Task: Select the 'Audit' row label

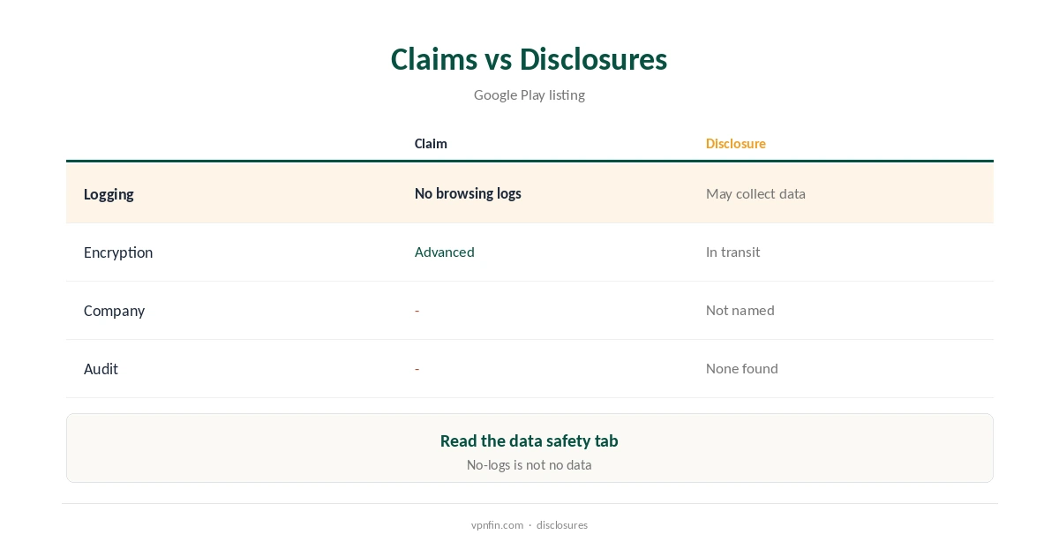Action: point(101,369)
